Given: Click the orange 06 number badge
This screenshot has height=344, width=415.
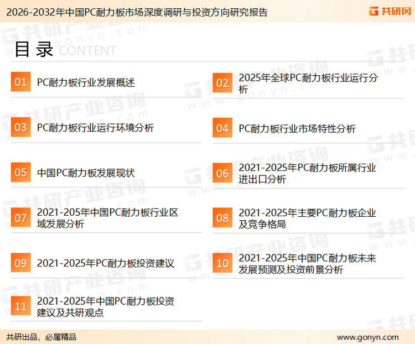Looking at the screenshot, I should pyautogui.click(x=222, y=173).
